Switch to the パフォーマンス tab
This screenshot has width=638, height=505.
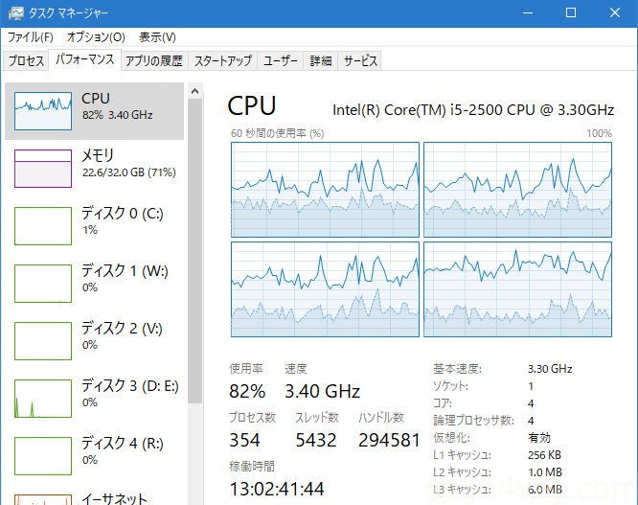84,59
